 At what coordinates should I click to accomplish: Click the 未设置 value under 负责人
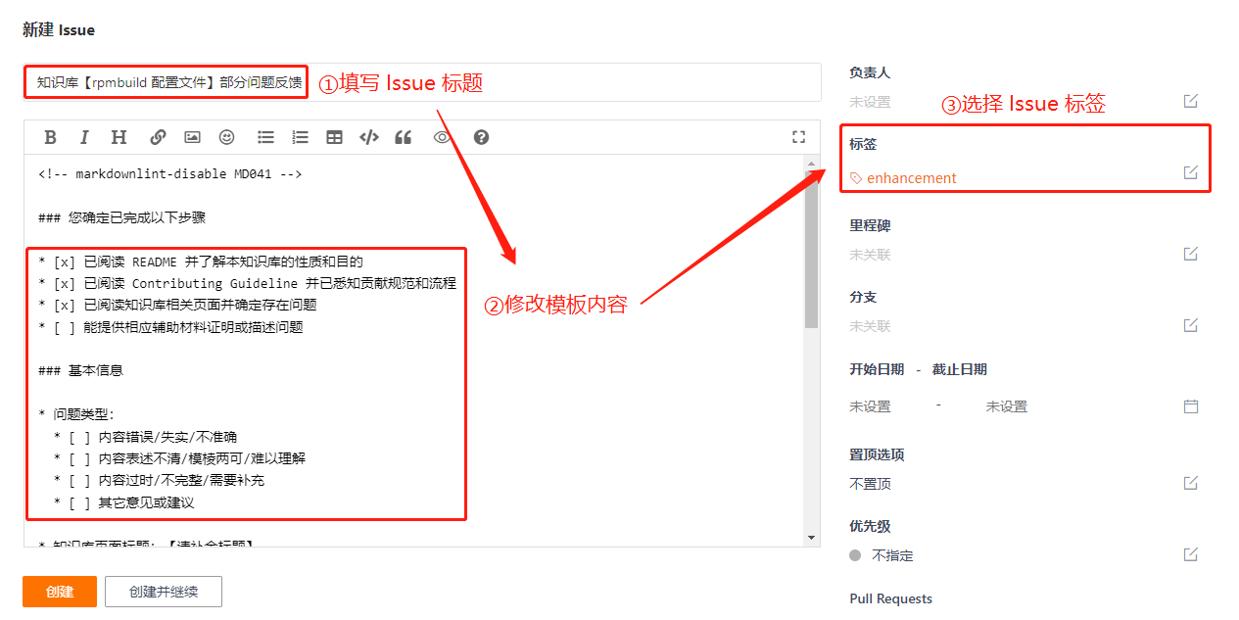(870, 102)
